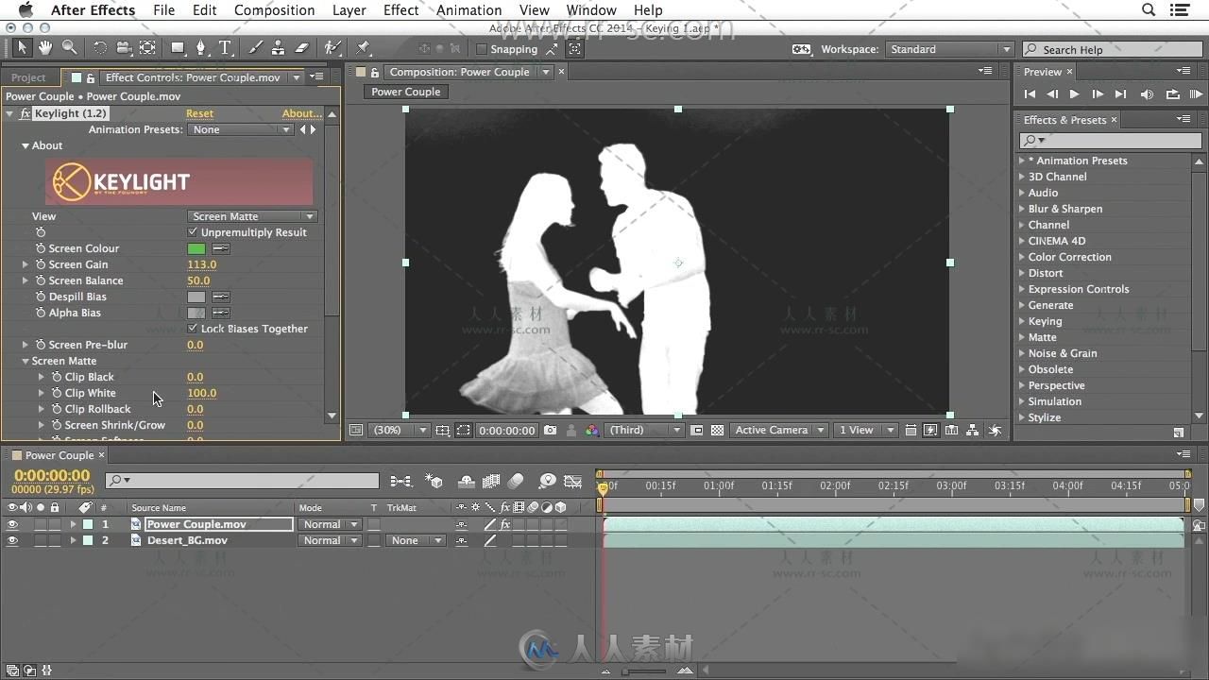
Task: Open the Animation menu
Action: coord(468,9)
